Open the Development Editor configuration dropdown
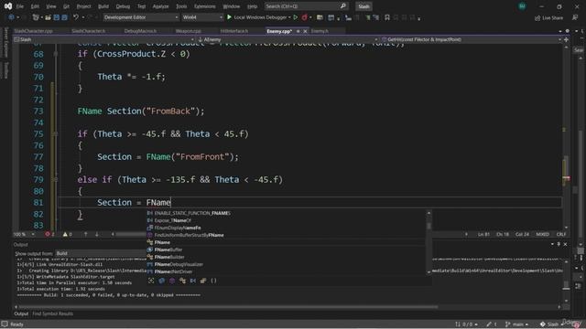This screenshot has width=586, height=329. [x=140, y=17]
